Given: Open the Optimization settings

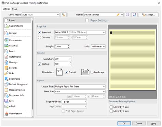Looking at the screenshot, I should [17, 114].
